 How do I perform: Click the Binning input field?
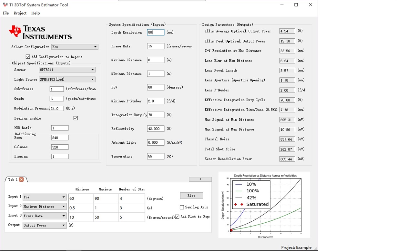(x=60, y=156)
